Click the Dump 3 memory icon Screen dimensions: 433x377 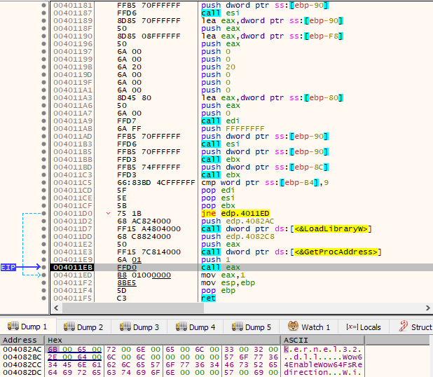(x=125, y=327)
